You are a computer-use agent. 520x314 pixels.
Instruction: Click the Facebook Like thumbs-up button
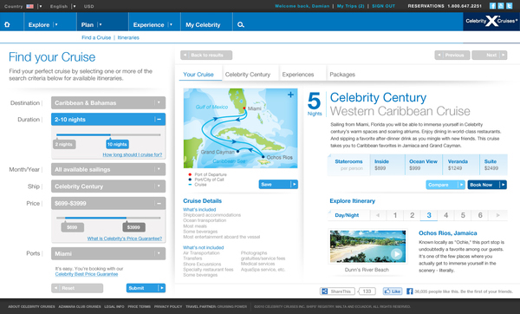pos(393,291)
